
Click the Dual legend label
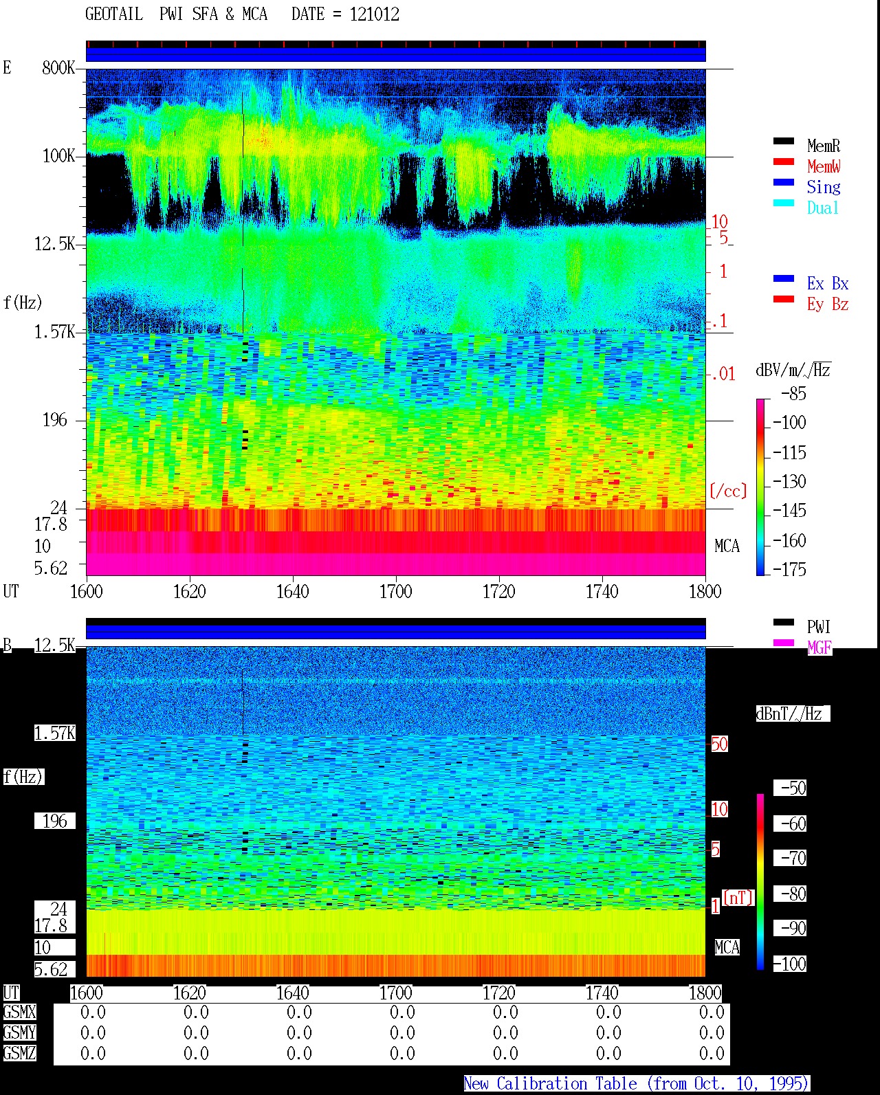pyautogui.click(x=824, y=208)
